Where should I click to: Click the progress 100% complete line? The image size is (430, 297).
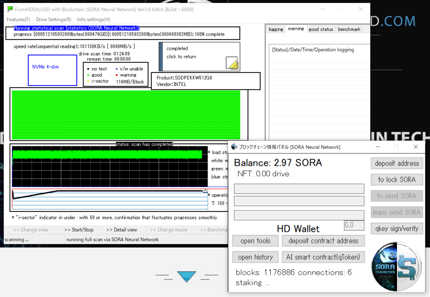tap(119, 34)
